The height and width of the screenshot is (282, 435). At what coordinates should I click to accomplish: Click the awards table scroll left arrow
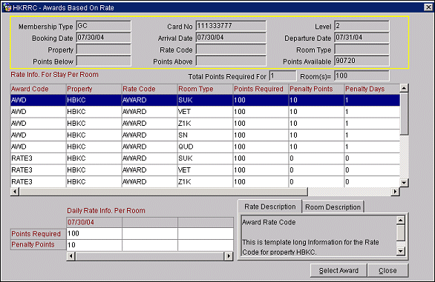[x=15, y=192]
